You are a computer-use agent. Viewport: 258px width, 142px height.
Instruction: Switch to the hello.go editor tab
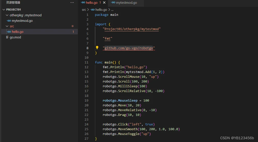coord(92,3)
